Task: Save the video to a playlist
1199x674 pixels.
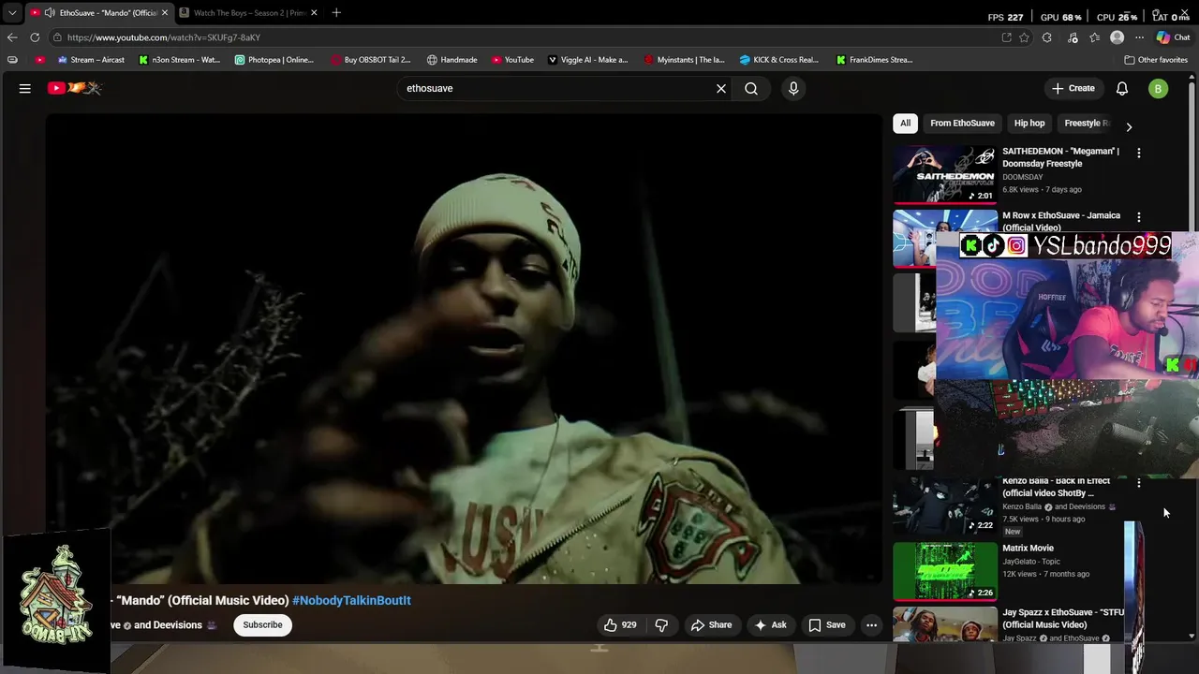Action: click(827, 625)
